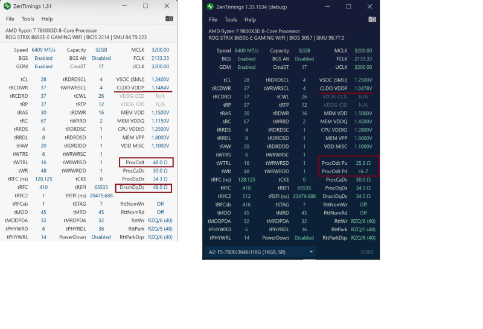
Task: Click the 9800X3D processor name in dark window
Action: pos(254,31)
